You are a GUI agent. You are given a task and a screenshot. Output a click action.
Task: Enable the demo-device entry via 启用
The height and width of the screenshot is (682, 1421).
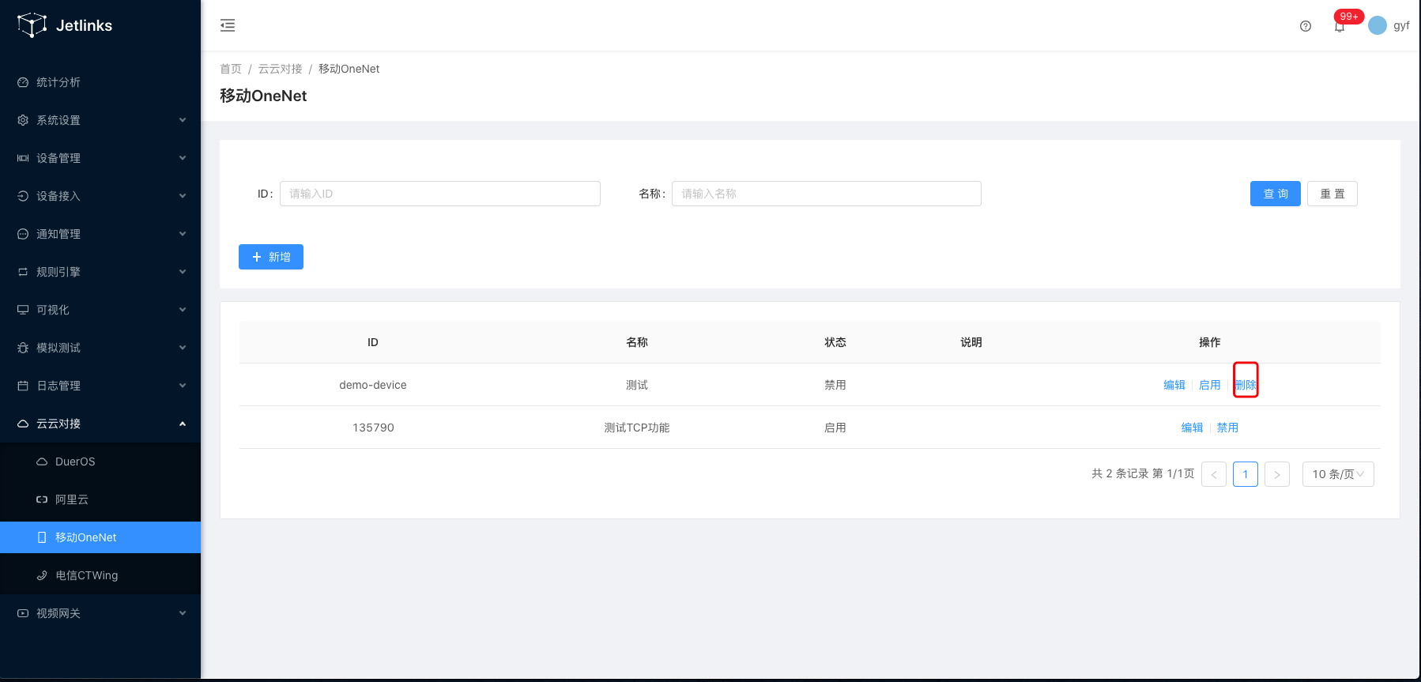1209,385
